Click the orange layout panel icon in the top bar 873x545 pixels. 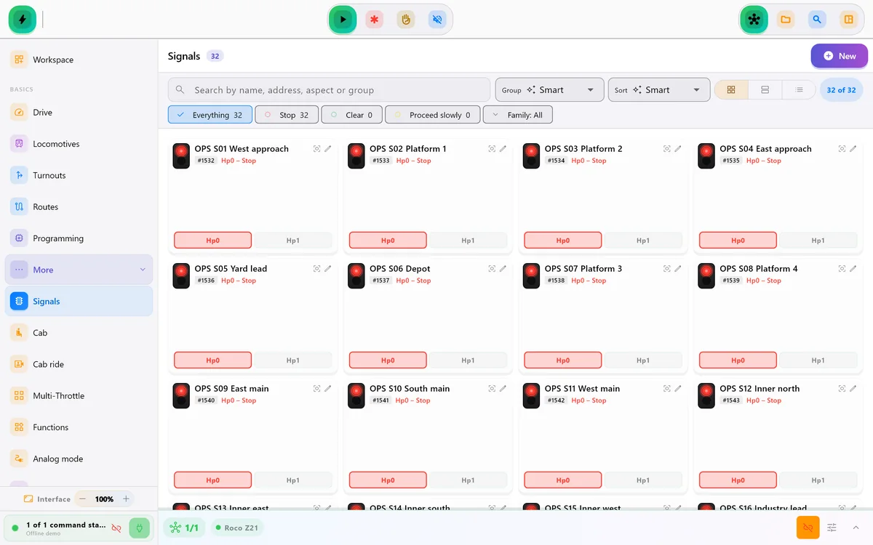click(848, 20)
